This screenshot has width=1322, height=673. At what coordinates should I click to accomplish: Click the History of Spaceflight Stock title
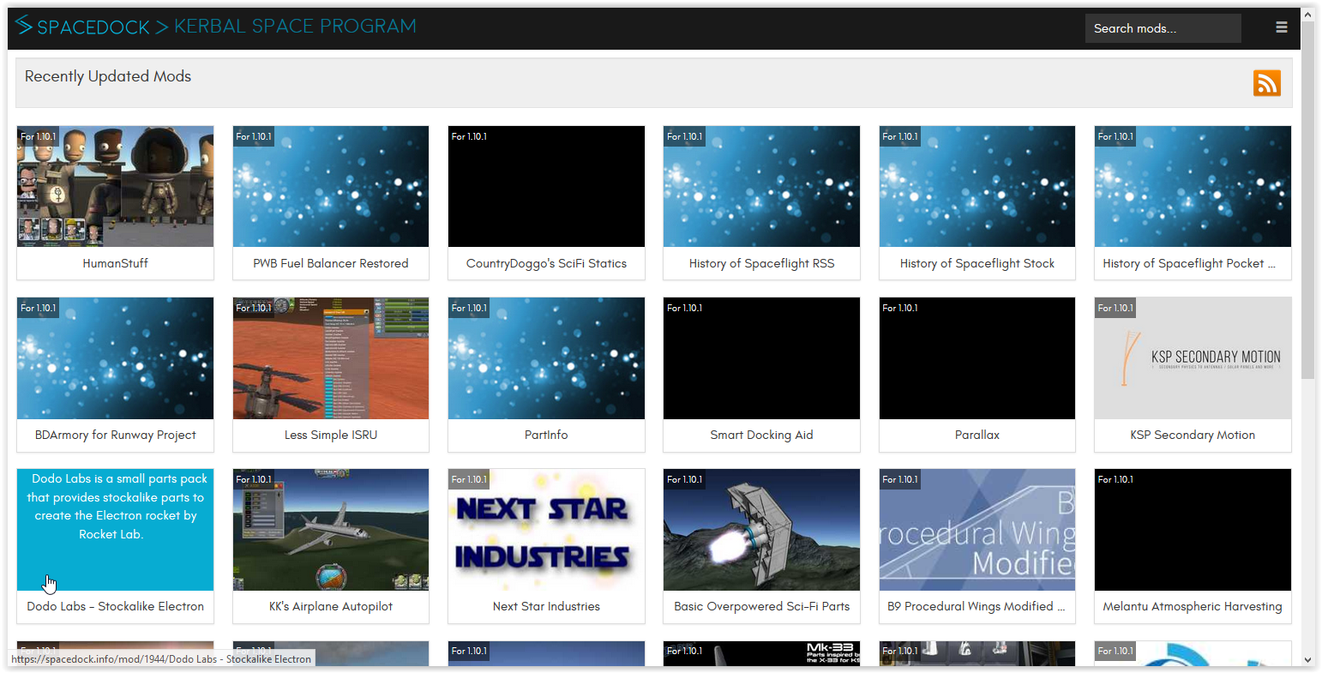[977, 263]
